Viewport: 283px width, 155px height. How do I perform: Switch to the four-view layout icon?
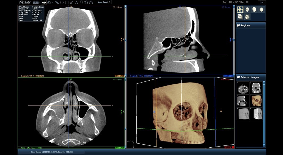tap(240, 10)
